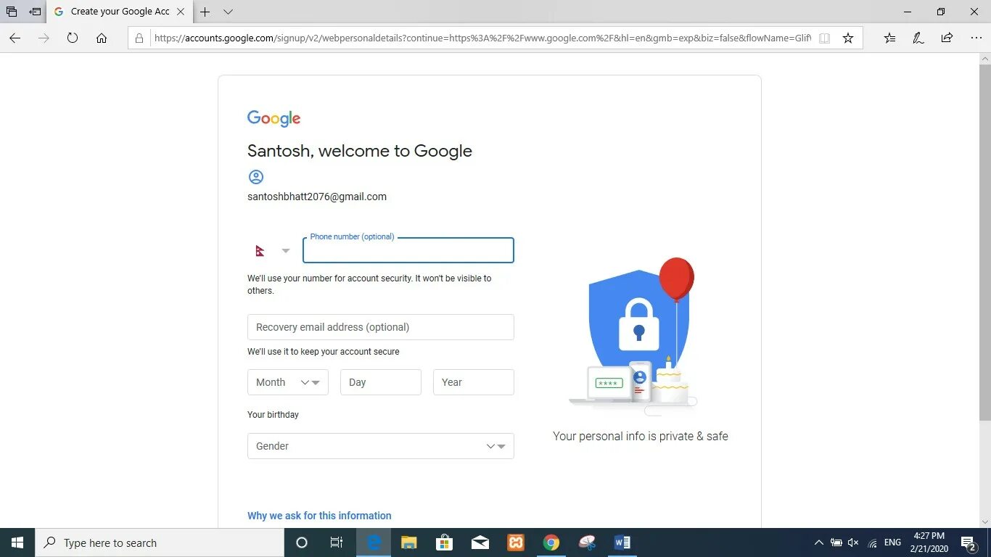
Task: Launch Google Chrome from taskbar
Action: (551, 542)
